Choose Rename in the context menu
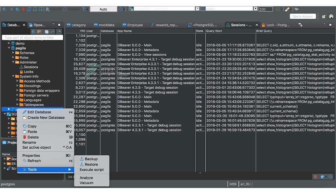Image resolution: width=336 pixels, height=194 pixels. tap(45, 143)
